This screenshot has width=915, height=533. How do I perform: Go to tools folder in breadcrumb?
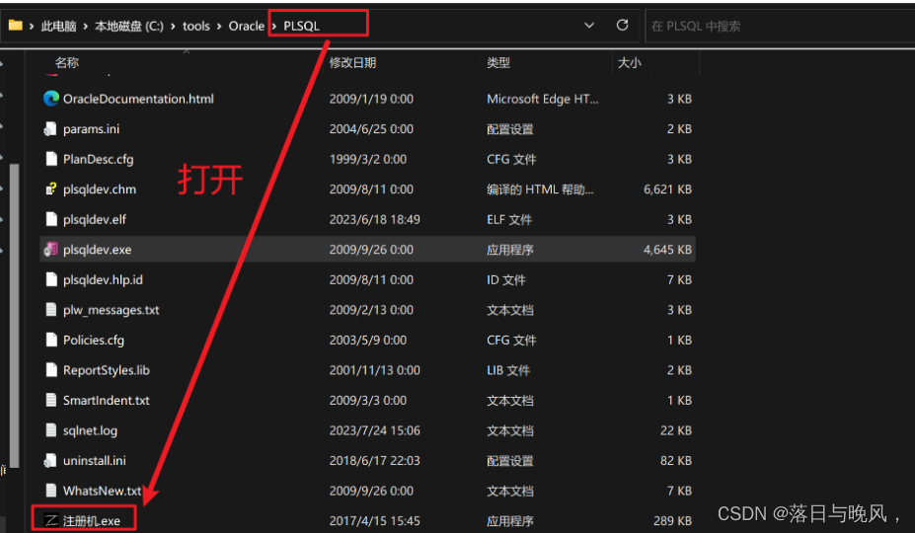pos(196,27)
